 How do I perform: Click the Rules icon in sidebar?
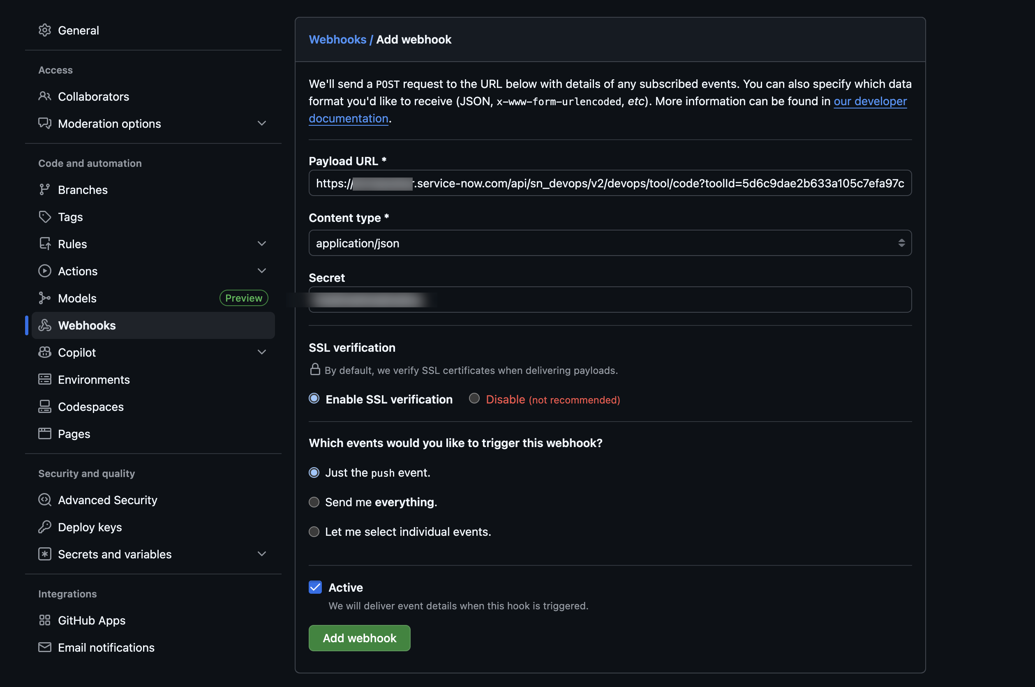click(x=45, y=244)
